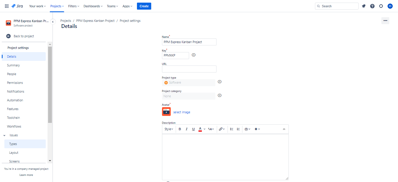Open the ES user profile avatar
Screen dimensions: 398x182
[x=390, y=6]
